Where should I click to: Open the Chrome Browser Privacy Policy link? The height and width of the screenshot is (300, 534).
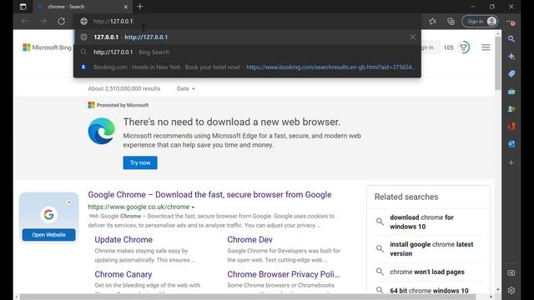click(x=284, y=274)
